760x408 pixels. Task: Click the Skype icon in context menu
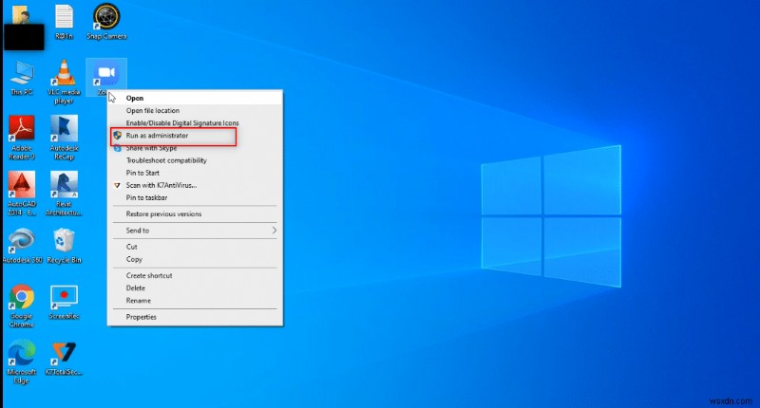[117, 148]
